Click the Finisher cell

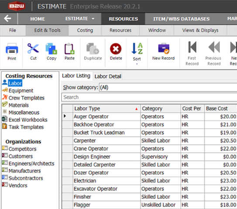pyautogui.click(x=106, y=197)
